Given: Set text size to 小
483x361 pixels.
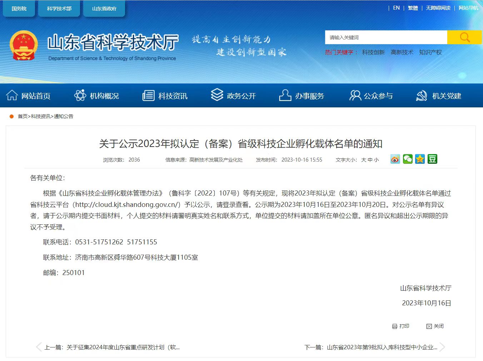Looking at the screenshot, I should pos(376,160).
